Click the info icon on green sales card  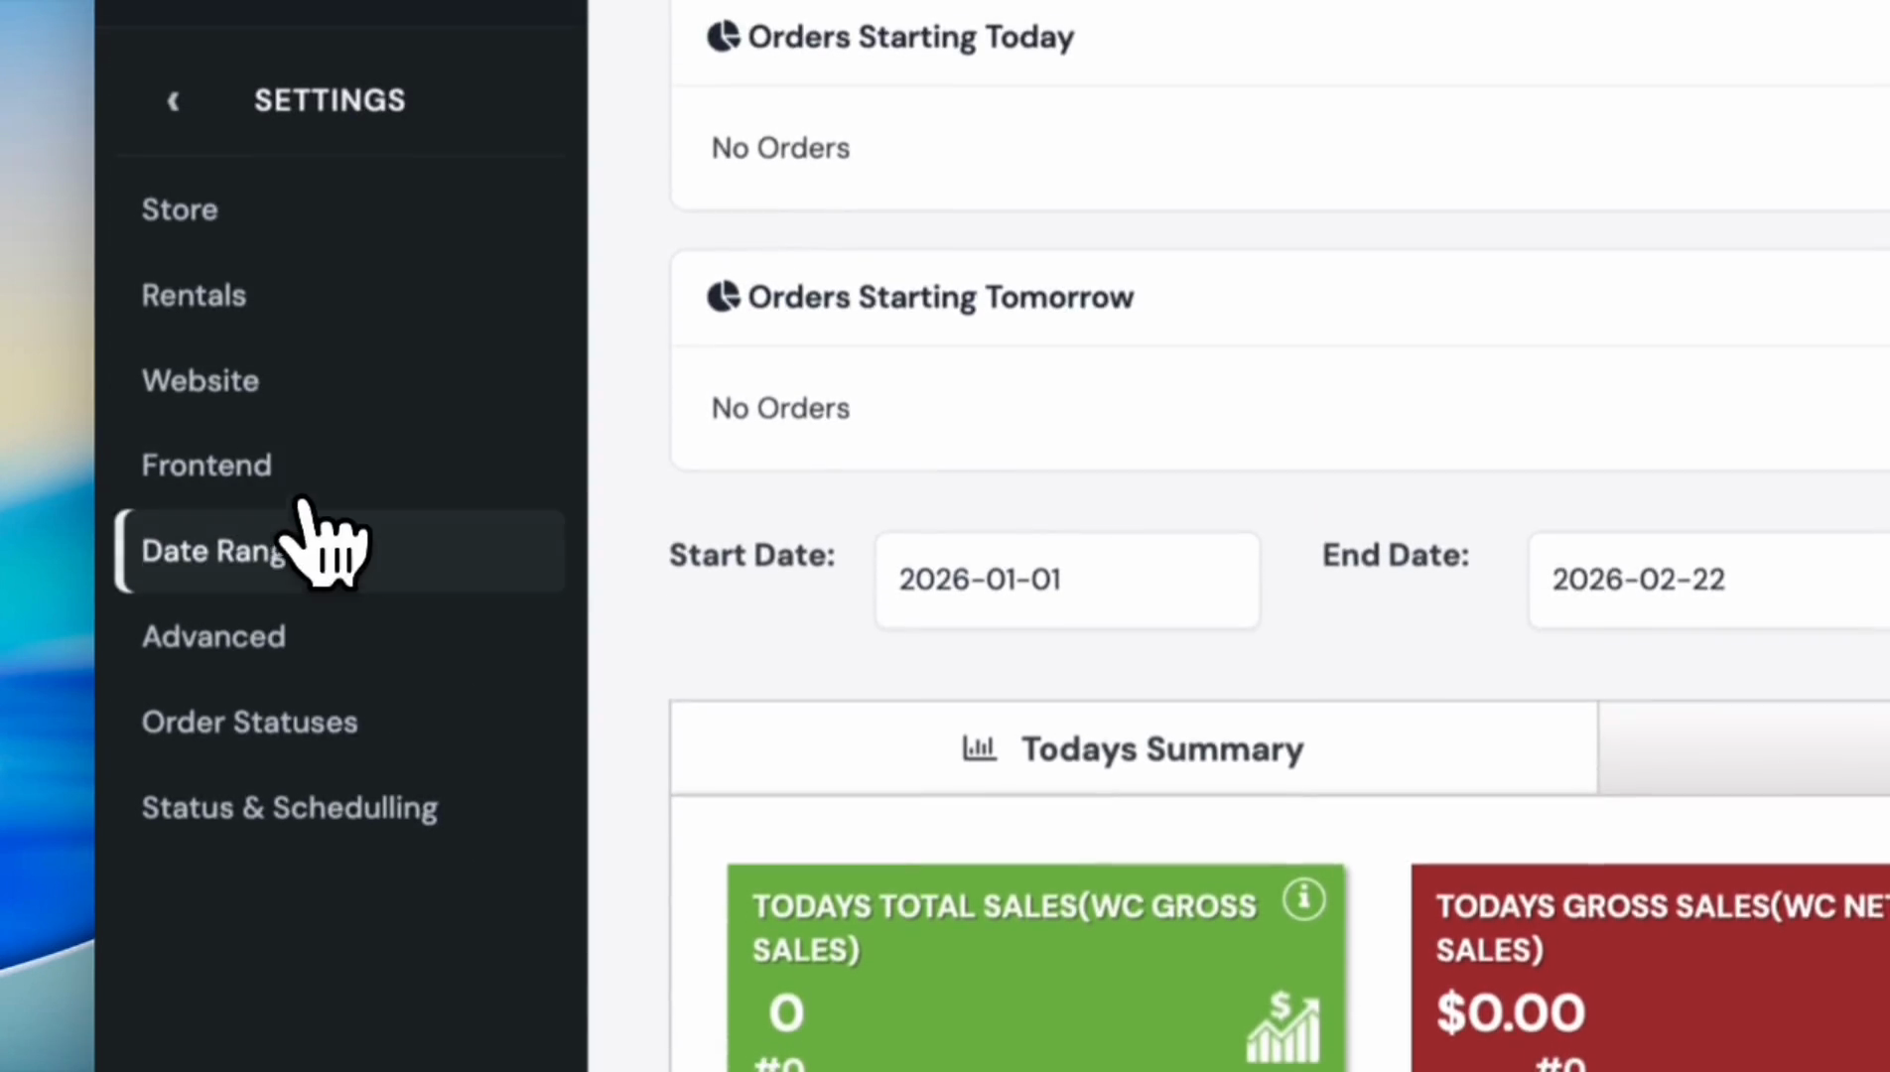pos(1303,899)
